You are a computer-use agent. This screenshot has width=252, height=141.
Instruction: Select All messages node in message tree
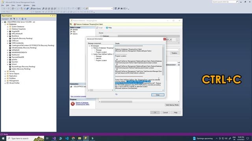click(95, 46)
